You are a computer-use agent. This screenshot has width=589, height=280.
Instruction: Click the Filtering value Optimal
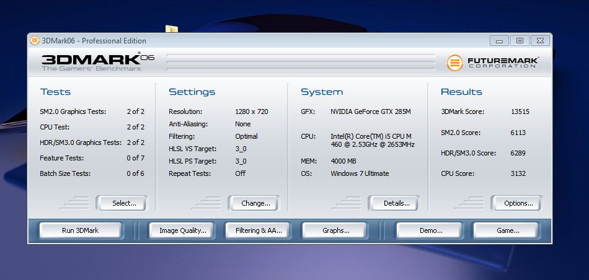246,136
